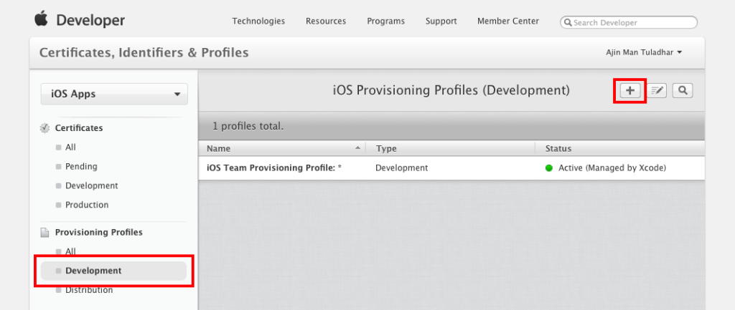The height and width of the screenshot is (310, 735).
Task: Expand Ajin Man Tuladhar account menu
Action: (x=644, y=52)
